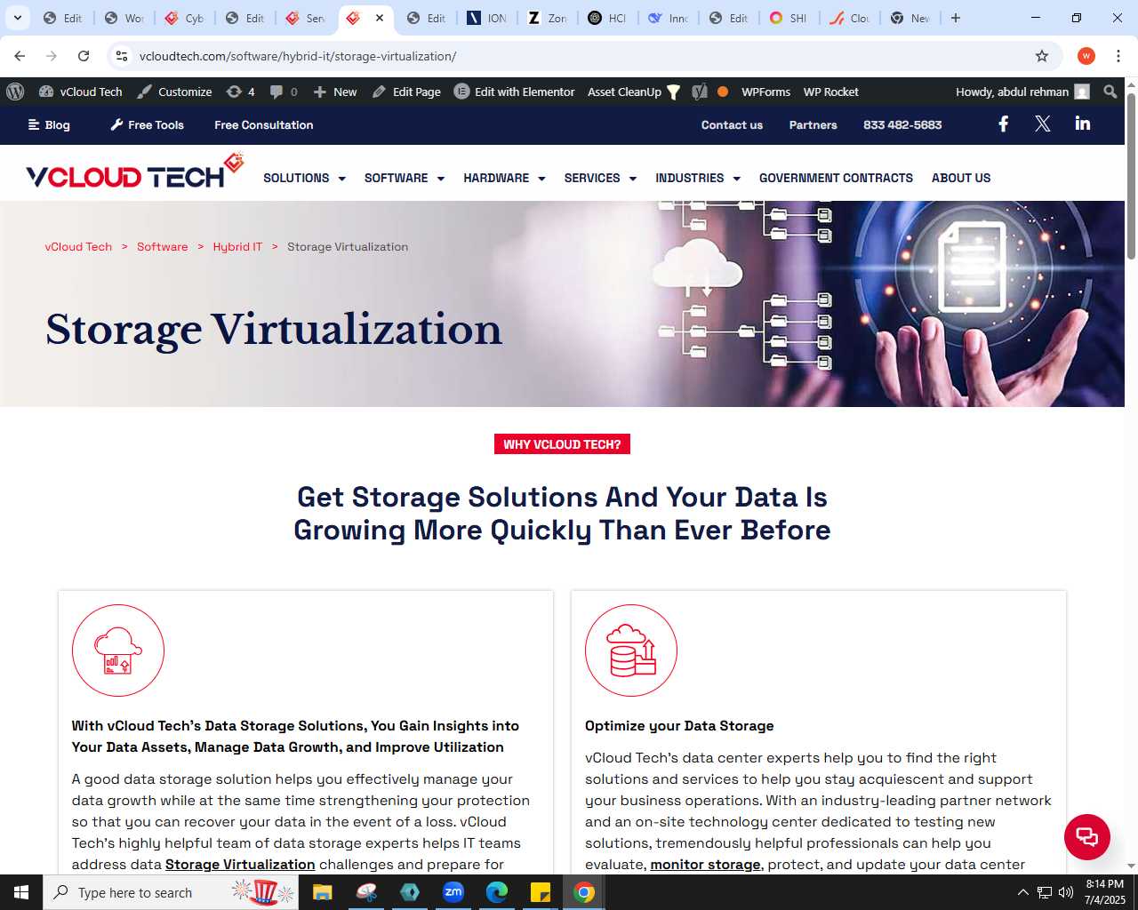The width and height of the screenshot is (1138, 910).
Task: Switch to the HCI browser tab
Action: click(x=607, y=18)
